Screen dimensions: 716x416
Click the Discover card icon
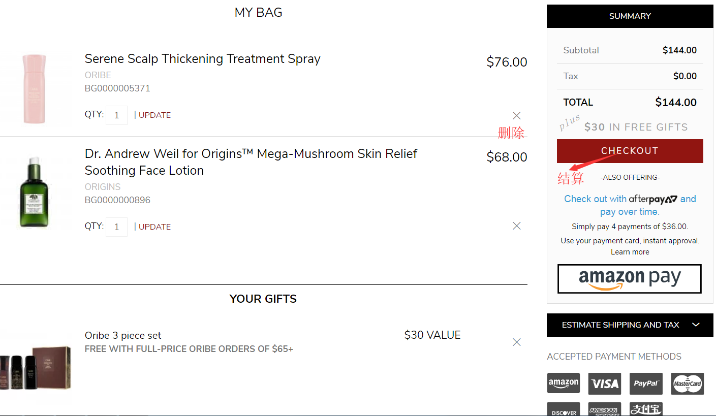564,410
